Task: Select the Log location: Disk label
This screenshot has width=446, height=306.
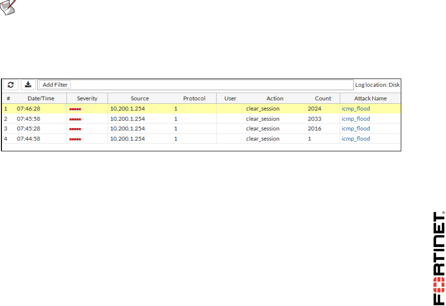Action: 377,85
